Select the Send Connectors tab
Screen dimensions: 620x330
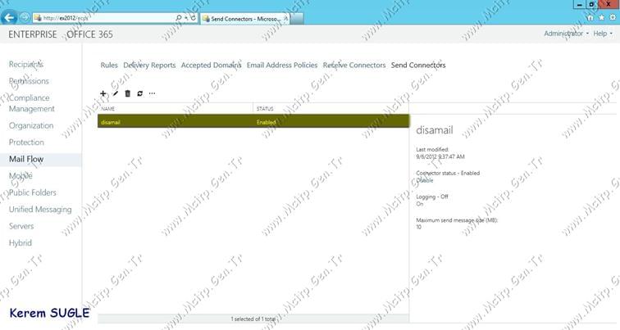(x=418, y=66)
